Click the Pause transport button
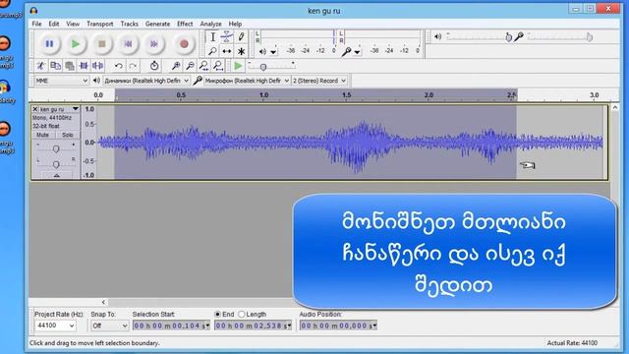Viewport: 629px width, 354px height. pos(49,43)
